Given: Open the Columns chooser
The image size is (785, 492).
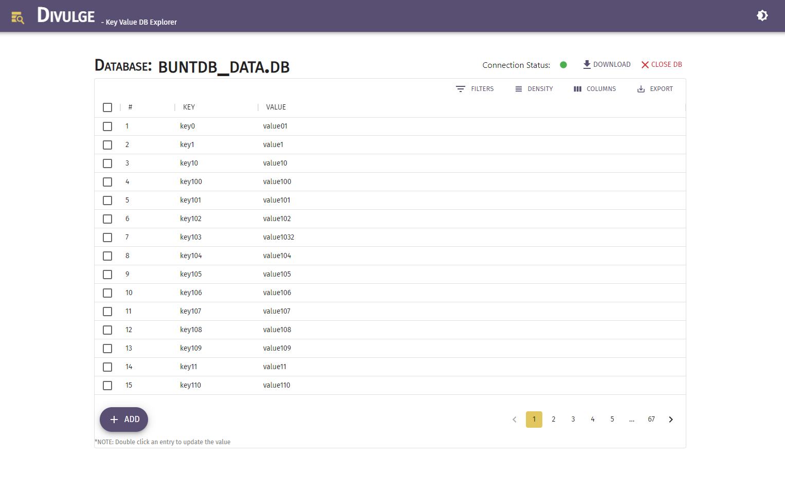Looking at the screenshot, I should [594, 89].
